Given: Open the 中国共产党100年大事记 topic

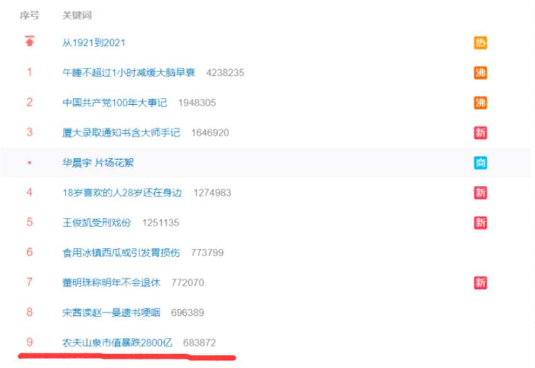Looking at the screenshot, I should 115,102.
